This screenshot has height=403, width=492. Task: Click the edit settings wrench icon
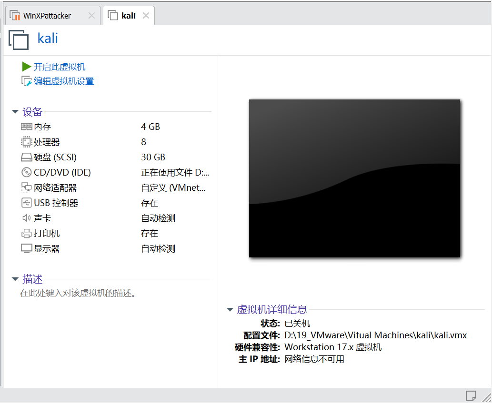[27, 81]
